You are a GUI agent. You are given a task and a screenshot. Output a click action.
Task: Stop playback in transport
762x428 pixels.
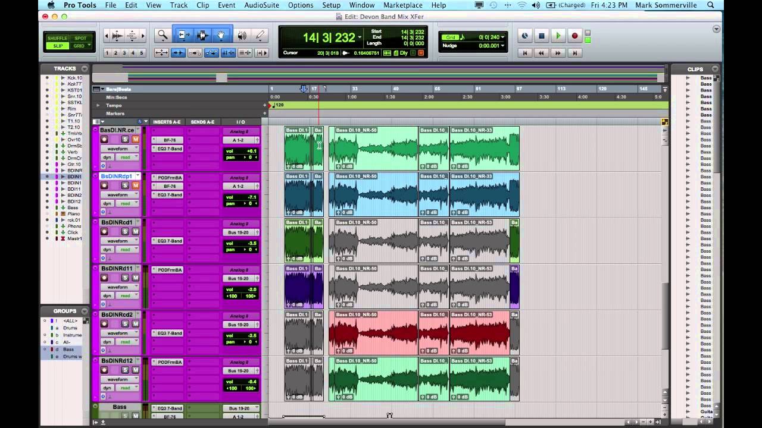(x=541, y=36)
